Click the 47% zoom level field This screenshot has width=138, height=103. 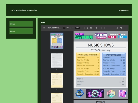(77, 28)
